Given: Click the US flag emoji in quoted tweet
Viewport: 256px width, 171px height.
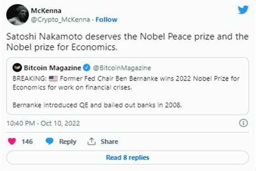Looking at the screenshot, I should (54, 77).
